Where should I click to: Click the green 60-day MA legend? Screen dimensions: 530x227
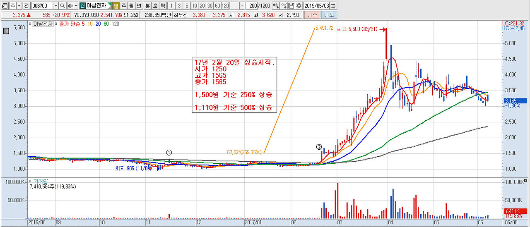click(106, 24)
